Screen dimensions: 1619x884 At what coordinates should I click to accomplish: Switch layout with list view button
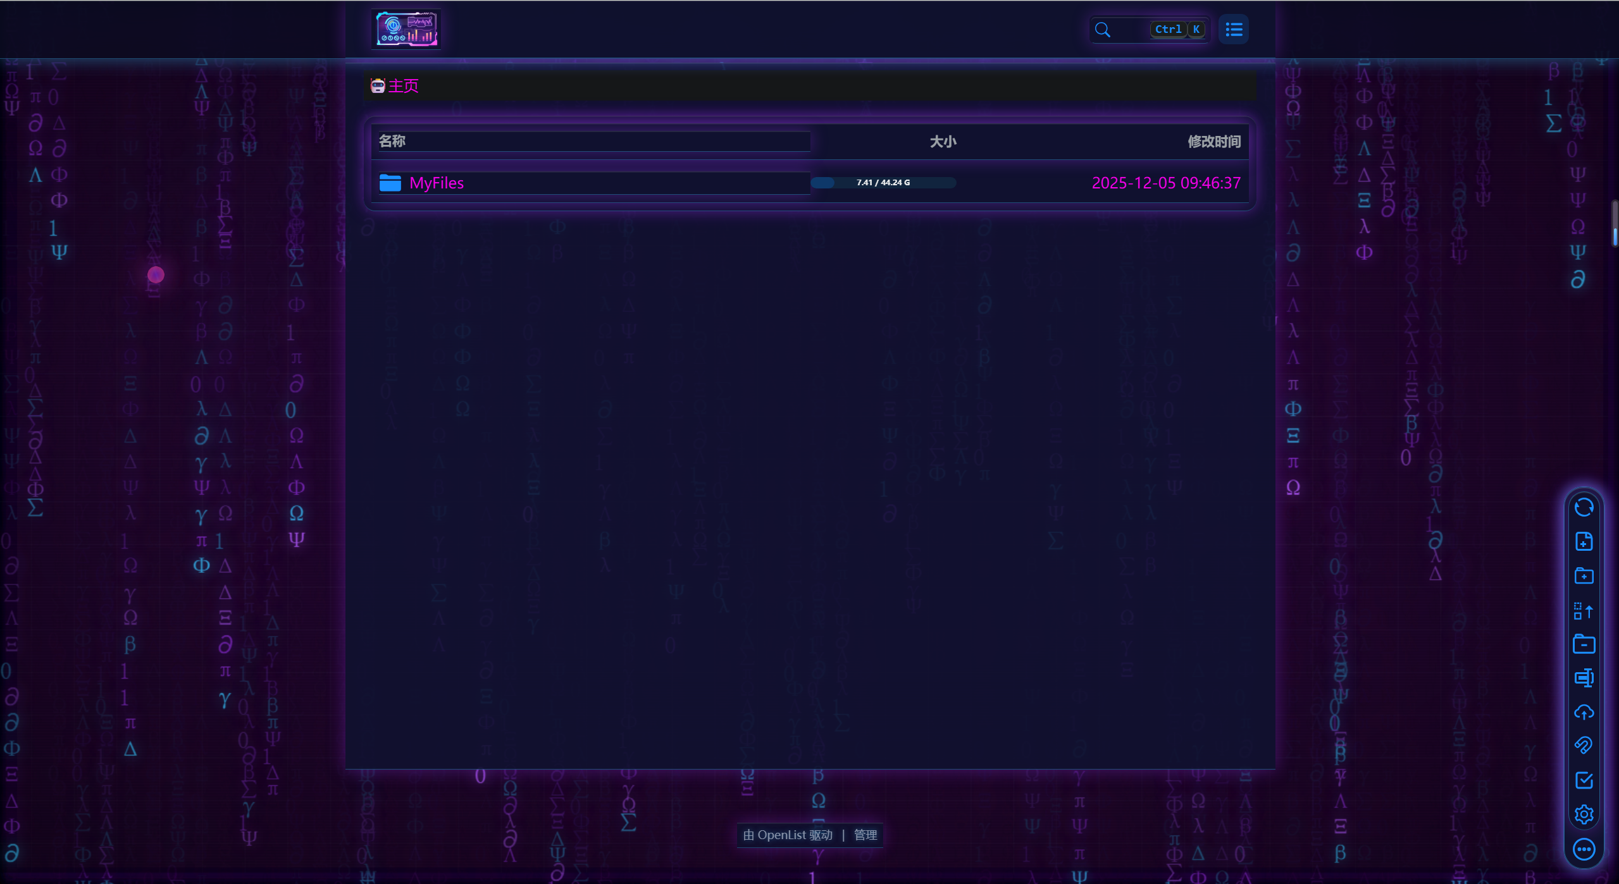click(x=1233, y=29)
